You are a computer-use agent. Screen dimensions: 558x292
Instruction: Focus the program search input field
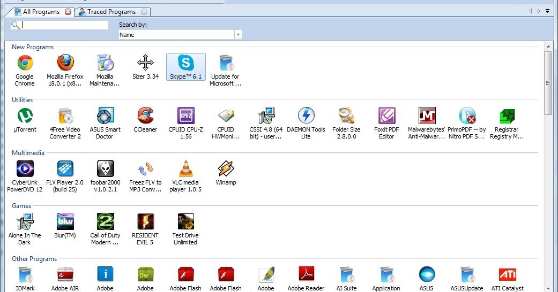(64, 25)
